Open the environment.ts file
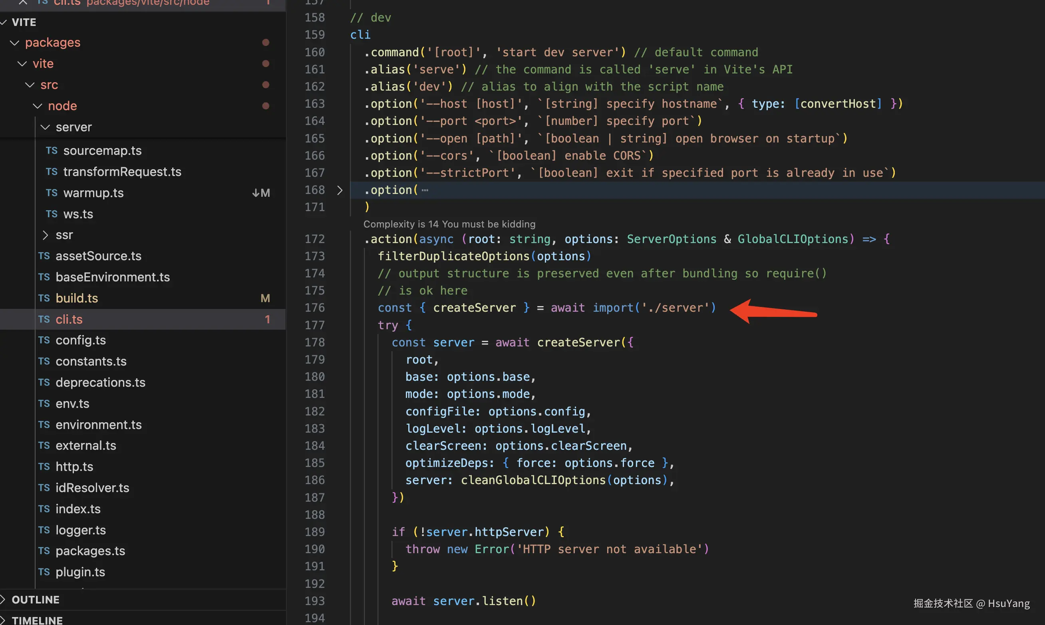Screen dimensions: 1045x625 pos(98,425)
